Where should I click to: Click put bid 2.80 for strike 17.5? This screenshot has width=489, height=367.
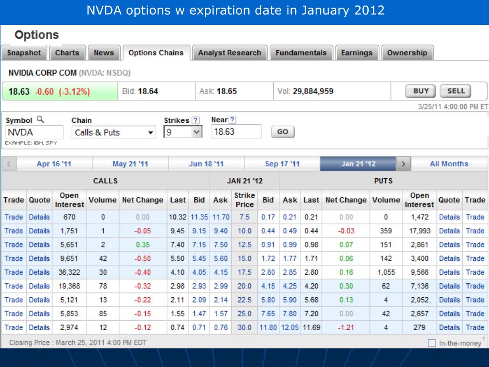pyautogui.click(x=268, y=272)
